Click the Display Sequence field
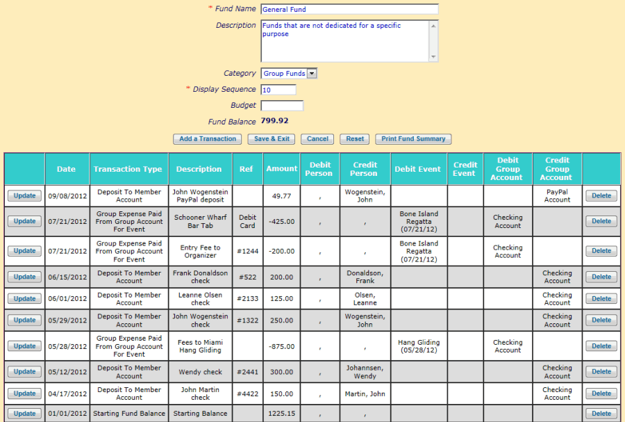Viewport: 625px width, 422px height. 278,90
